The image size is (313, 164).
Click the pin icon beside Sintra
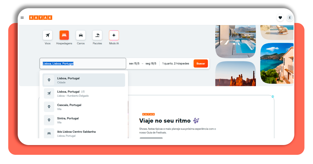point(49,120)
